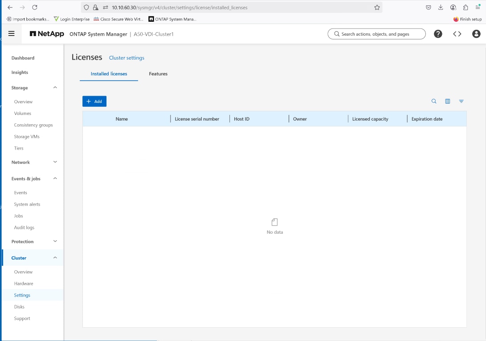Collapse the Storage section chevron
The height and width of the screenshot is (341, 486).
(x=55, y=88)
